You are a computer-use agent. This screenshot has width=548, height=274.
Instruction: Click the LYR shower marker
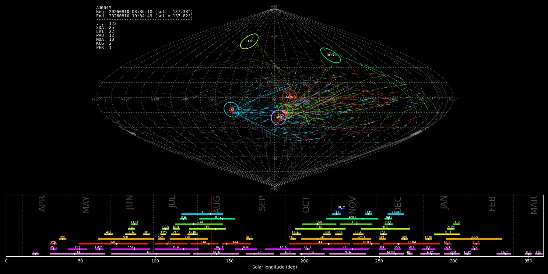(x=54, y=244)
